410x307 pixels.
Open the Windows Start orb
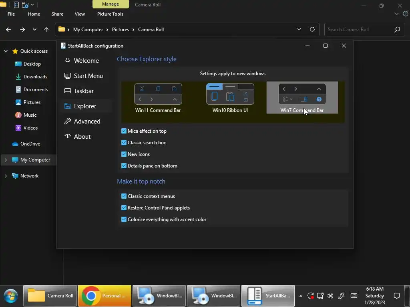point(11,296)
